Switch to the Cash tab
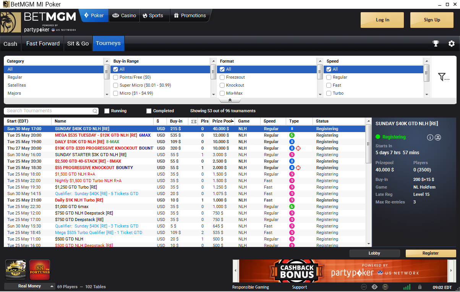Viewport: 460px width, 292px height. pos(10,44)
